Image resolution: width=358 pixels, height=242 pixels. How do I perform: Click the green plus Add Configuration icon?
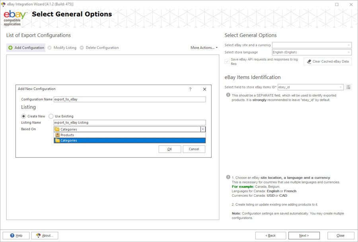10,48
